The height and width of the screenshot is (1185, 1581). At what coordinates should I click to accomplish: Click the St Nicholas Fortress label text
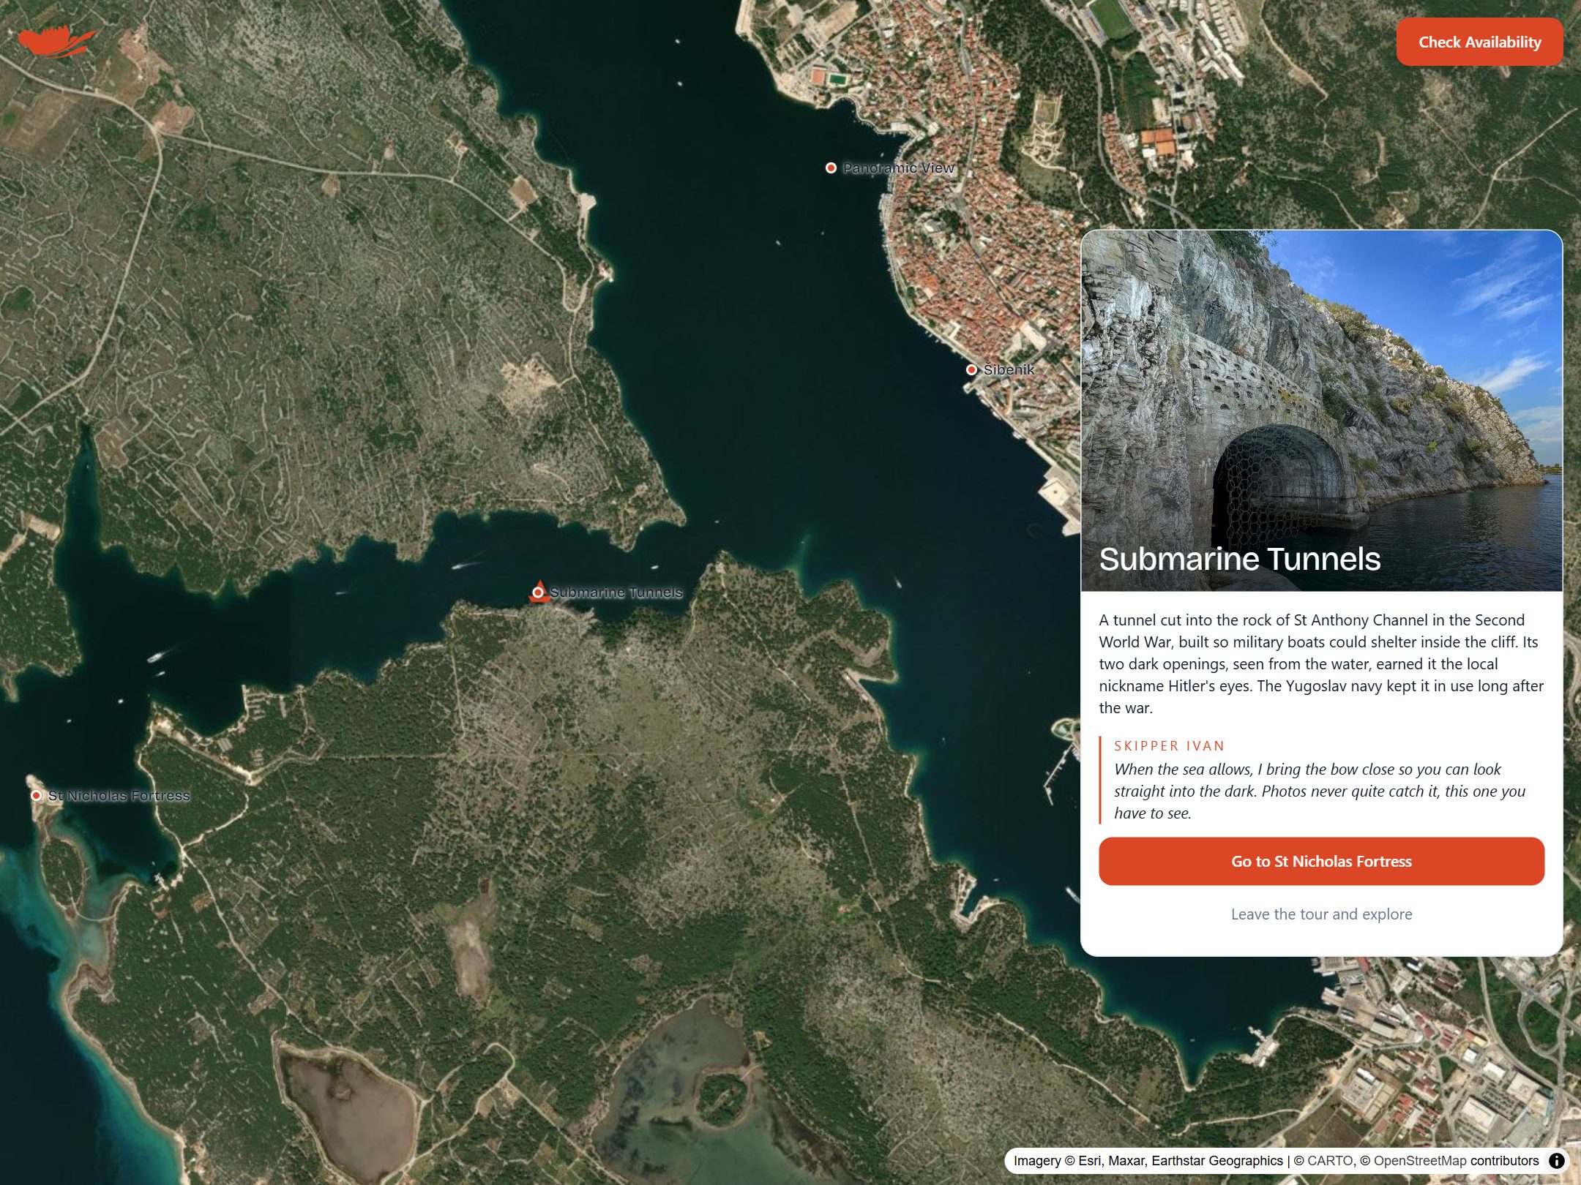(119, 796)
